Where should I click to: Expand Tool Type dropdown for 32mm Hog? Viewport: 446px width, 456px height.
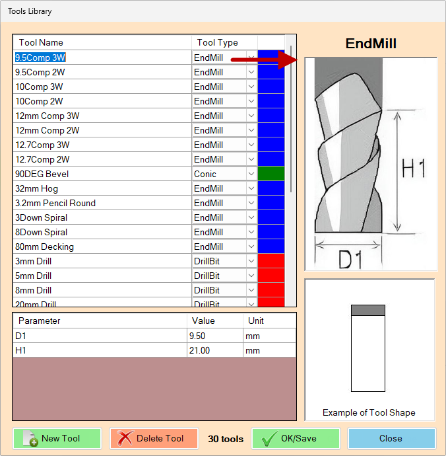(251, 188)
